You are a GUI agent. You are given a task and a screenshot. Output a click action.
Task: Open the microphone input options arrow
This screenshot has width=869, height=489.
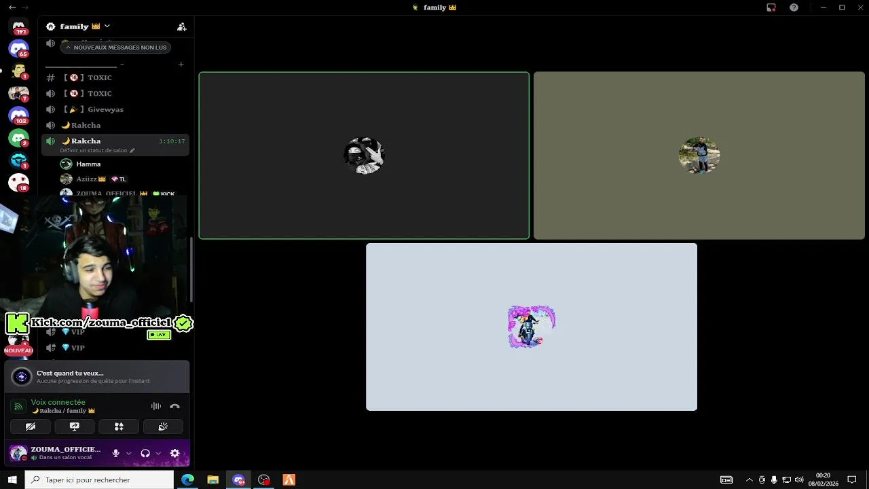[128, 453]
